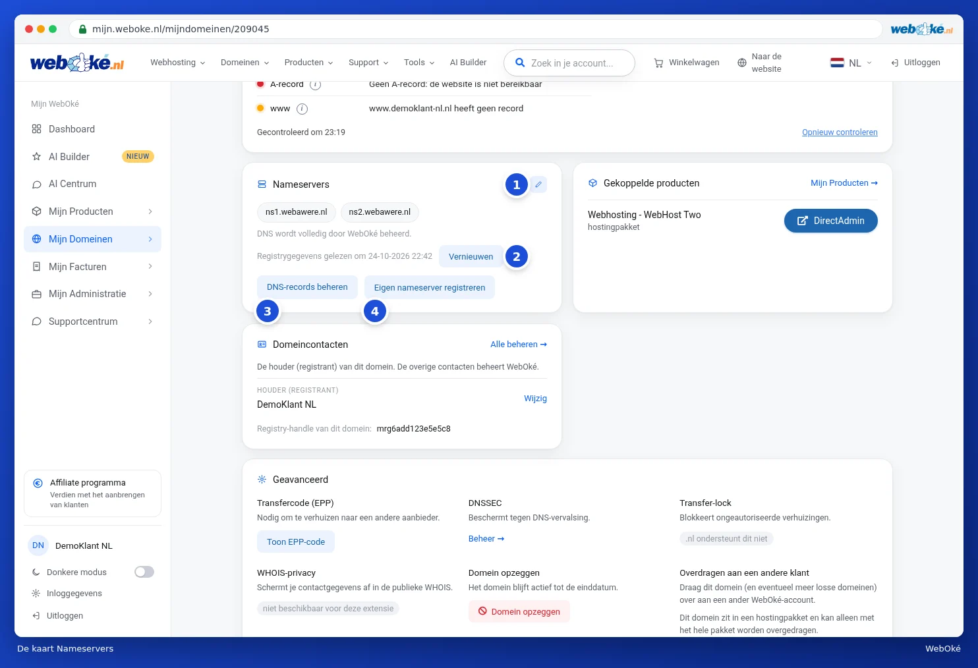Open the Winkelwagen shopping cart

point(686,63)
